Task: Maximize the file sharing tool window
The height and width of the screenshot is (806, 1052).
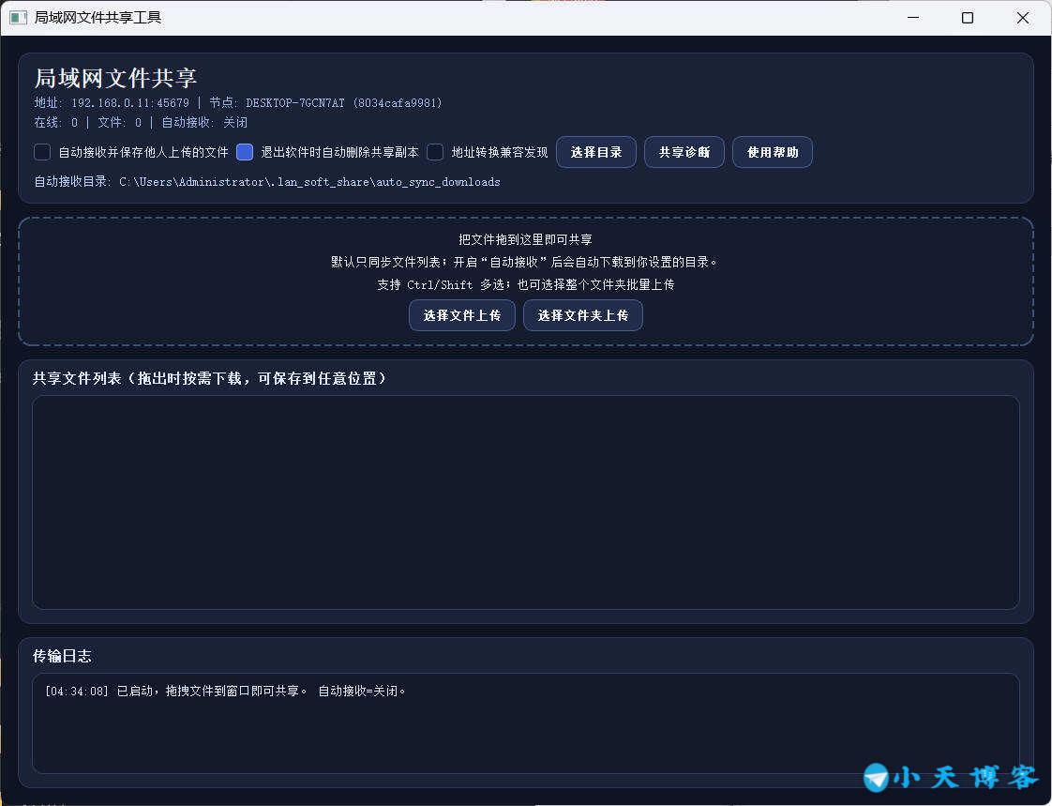Action: tap(968, 18)
